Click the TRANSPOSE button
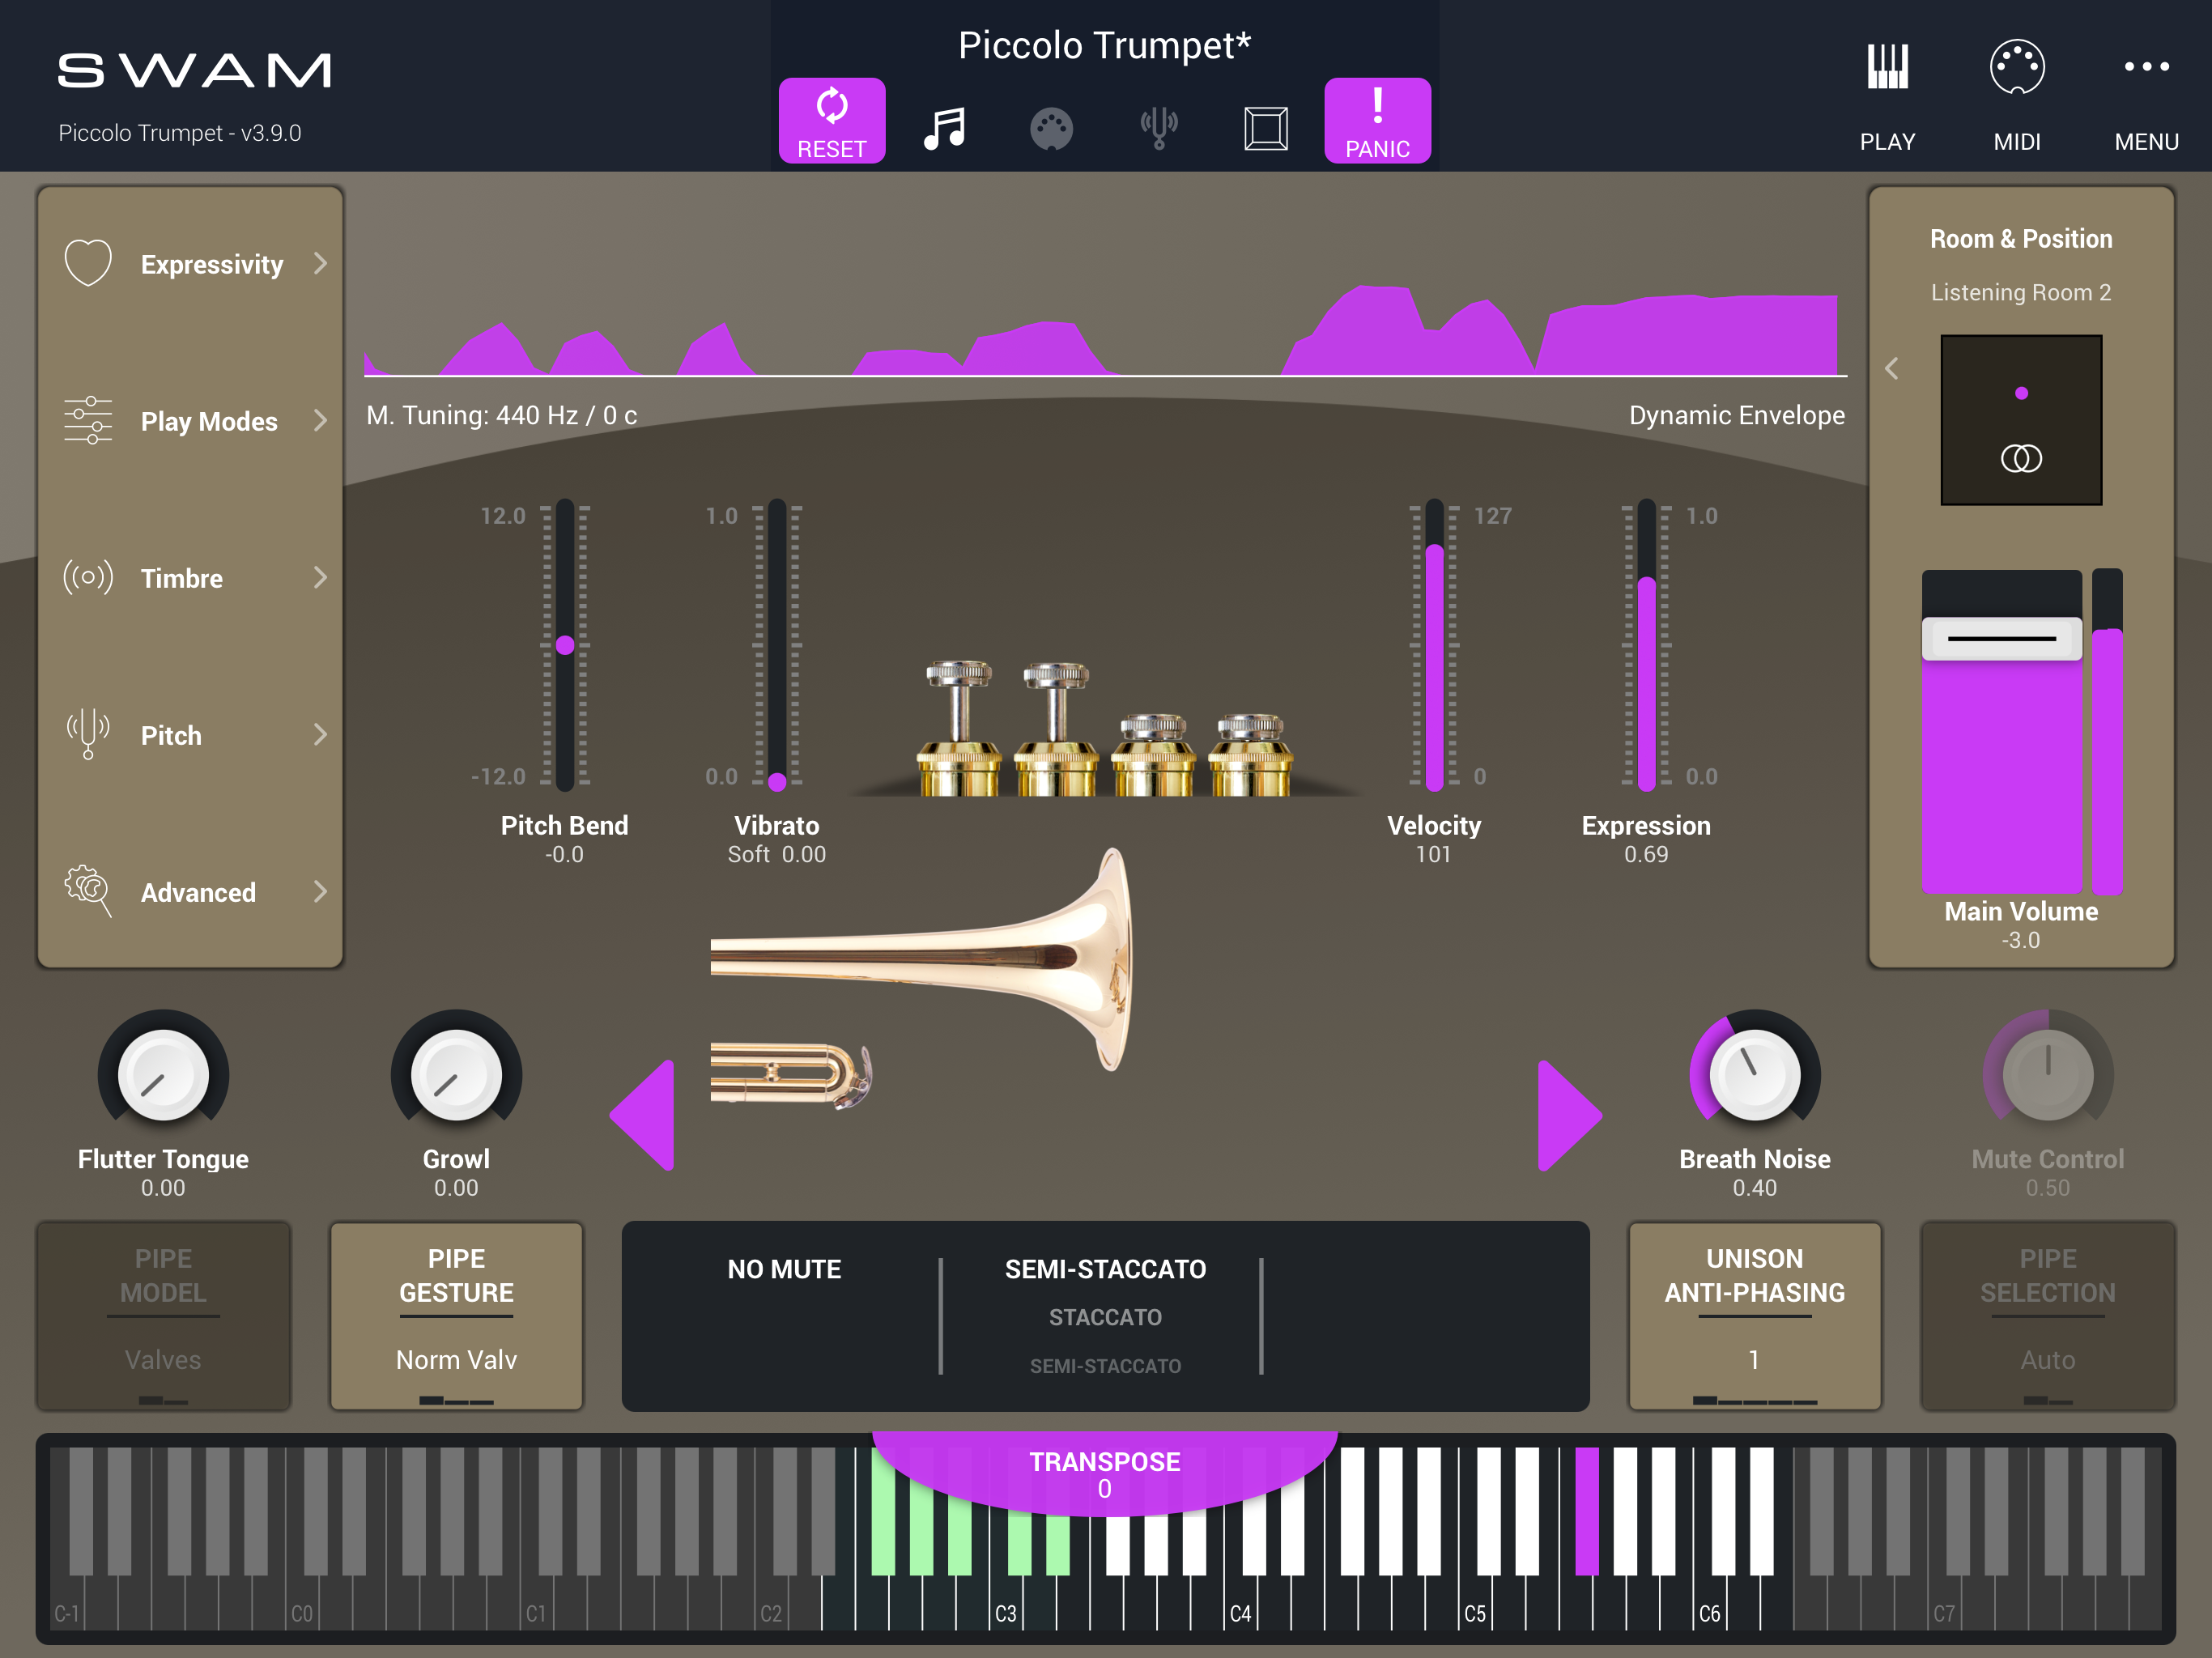2212x1658 pixels. [1104, 1473]
